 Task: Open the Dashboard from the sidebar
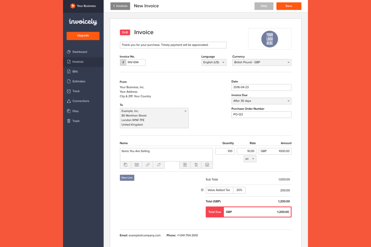[80, 52]
